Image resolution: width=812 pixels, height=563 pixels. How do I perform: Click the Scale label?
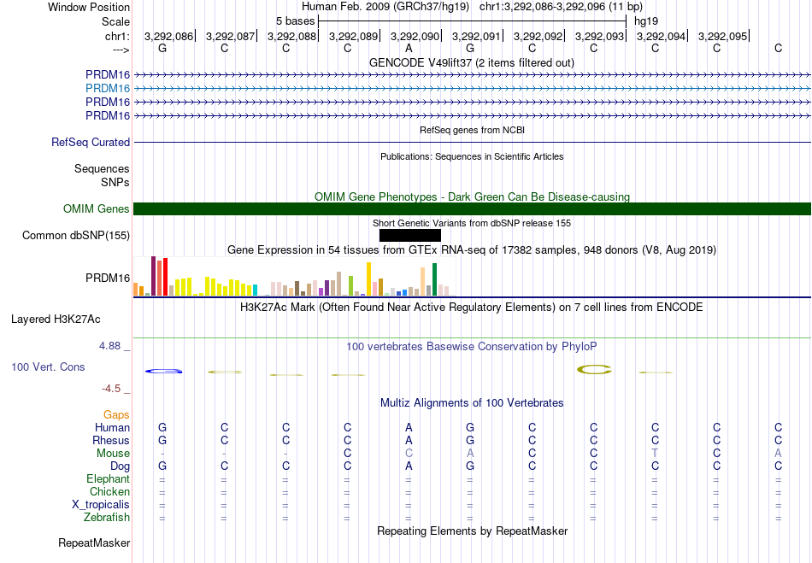coord(116,21)
